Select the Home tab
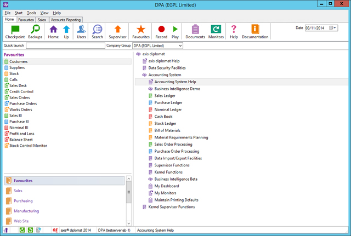The height and width of the screenshot is (236, 351). tap(9, 20)
